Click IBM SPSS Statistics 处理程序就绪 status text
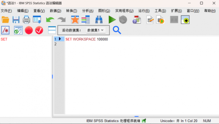 (113, 121)
